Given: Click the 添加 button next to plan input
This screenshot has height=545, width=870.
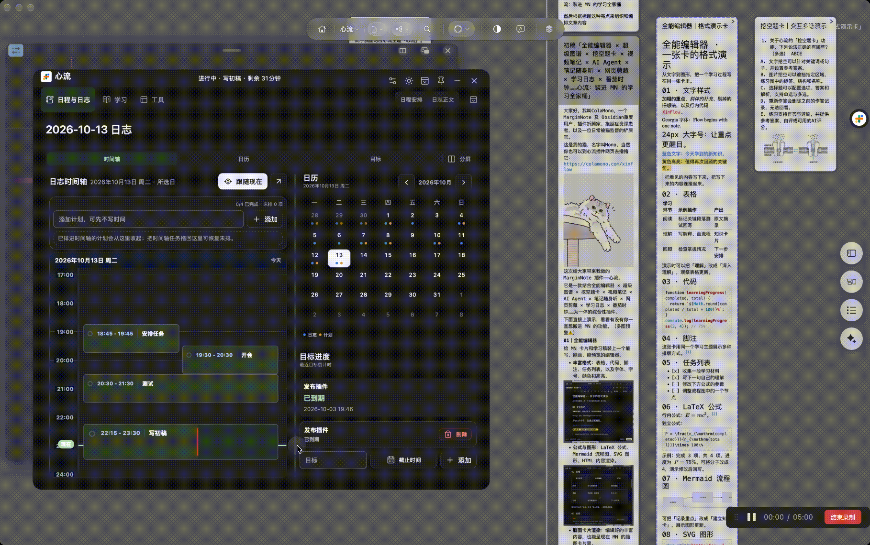Looking at the screenshot, I should point(265,219).
